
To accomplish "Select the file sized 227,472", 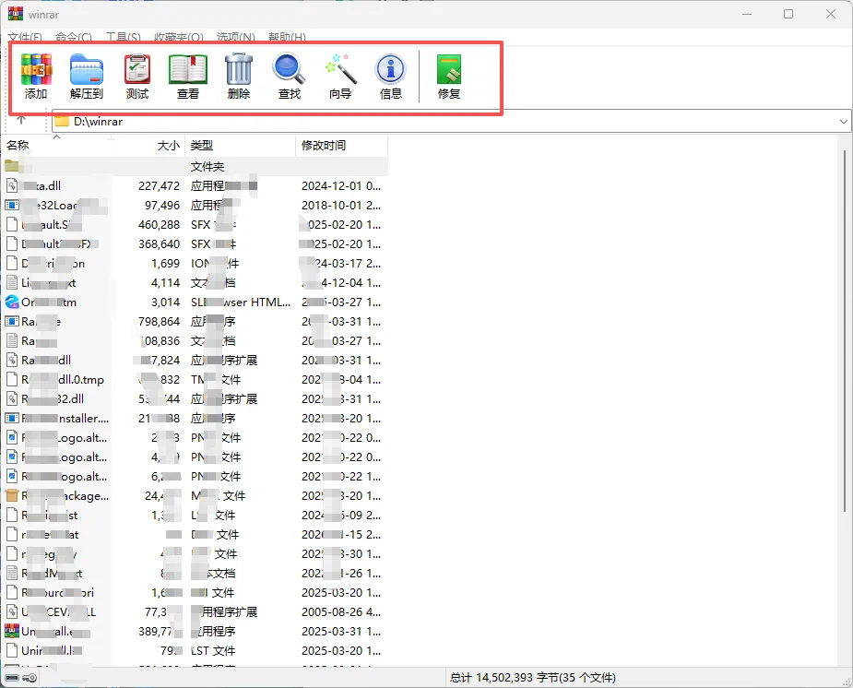I will (195, 185).
